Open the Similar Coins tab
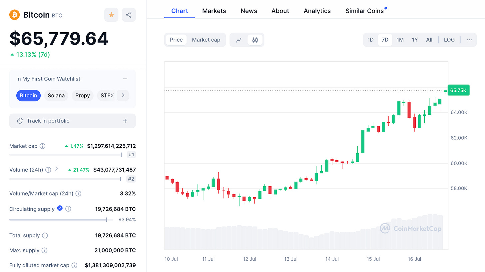 pos(365,11)
